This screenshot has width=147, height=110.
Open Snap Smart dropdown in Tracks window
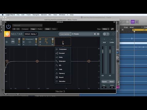click(136, 27)
